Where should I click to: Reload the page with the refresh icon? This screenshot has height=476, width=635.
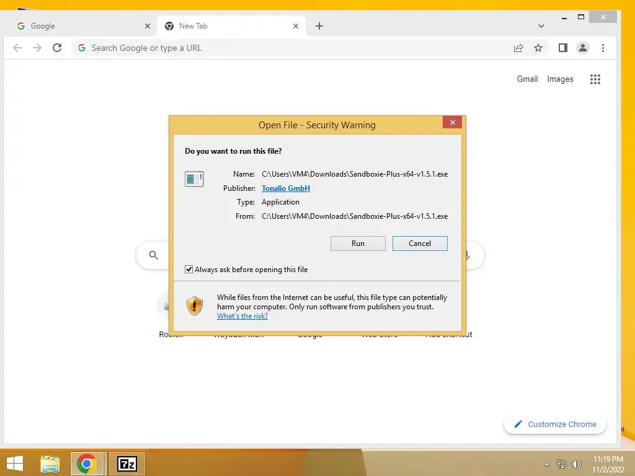(57, 48)
